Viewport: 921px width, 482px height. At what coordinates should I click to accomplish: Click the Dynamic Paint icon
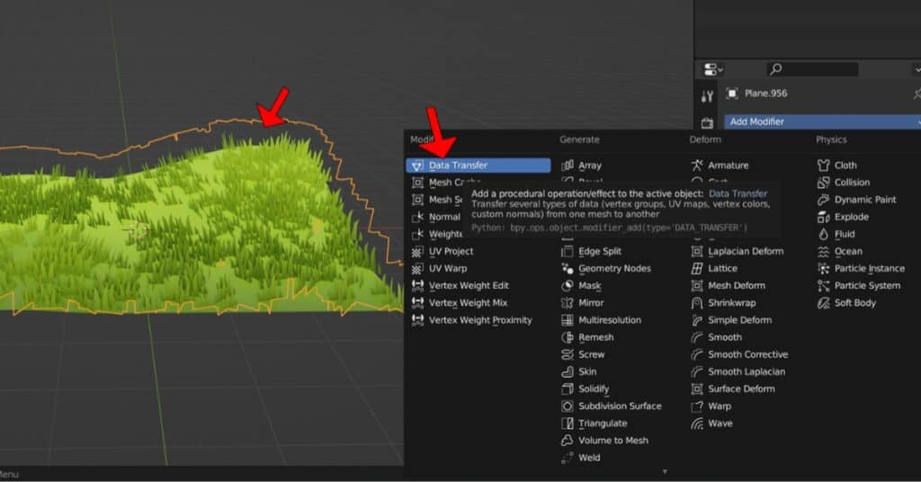(x=824, y=200)
